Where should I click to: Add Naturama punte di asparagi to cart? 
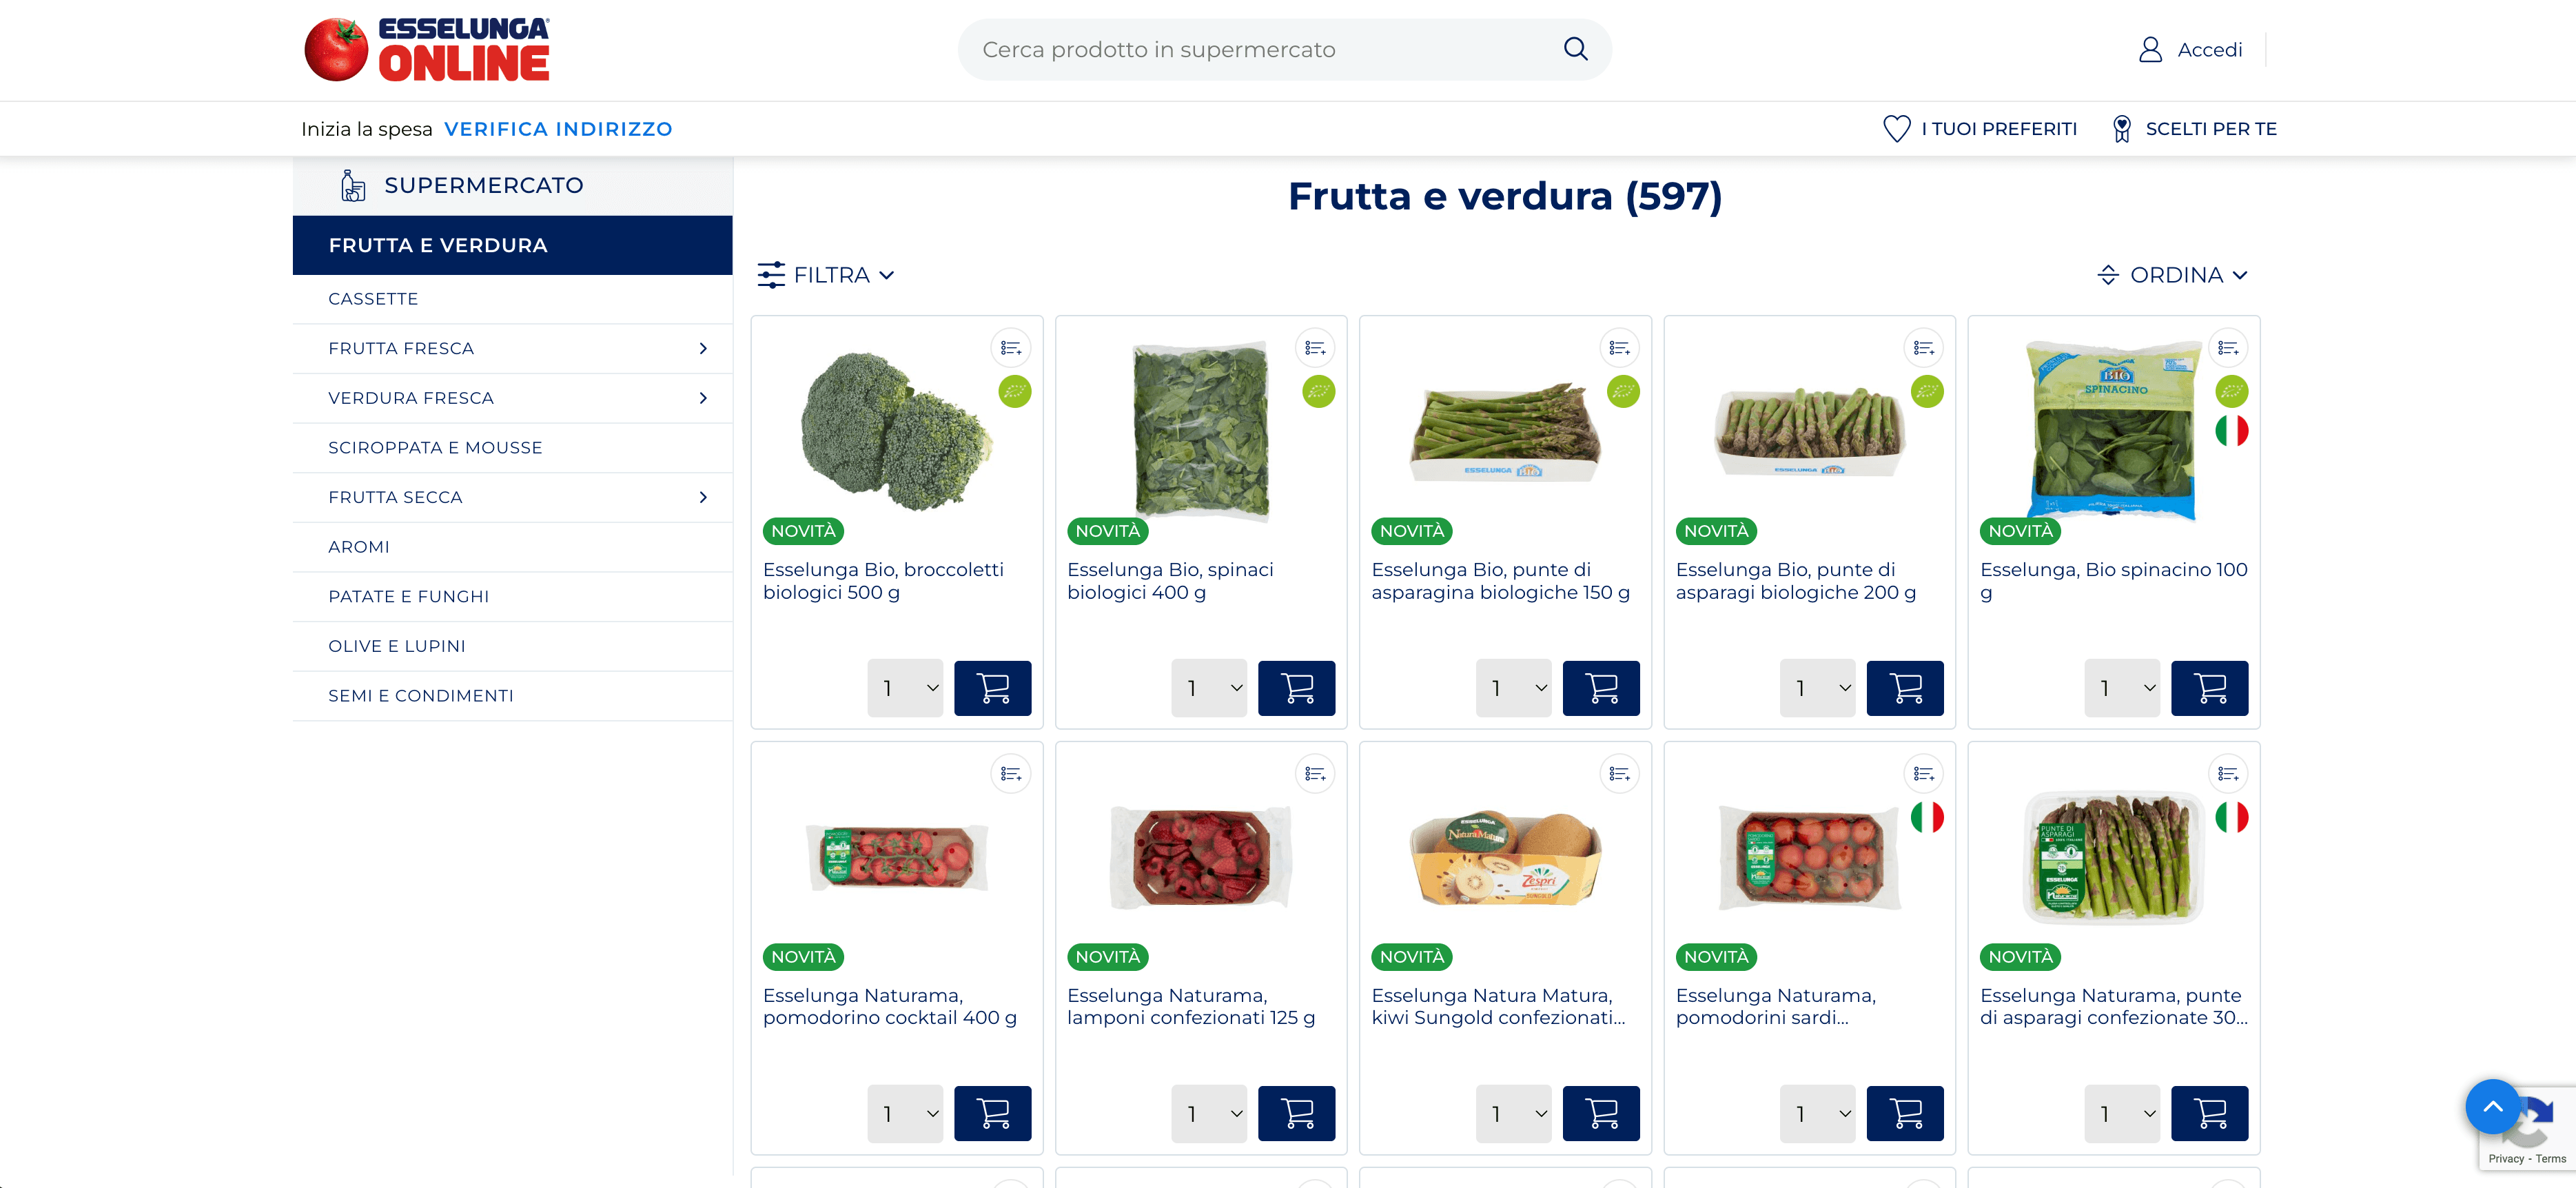coord(2209,1113)
